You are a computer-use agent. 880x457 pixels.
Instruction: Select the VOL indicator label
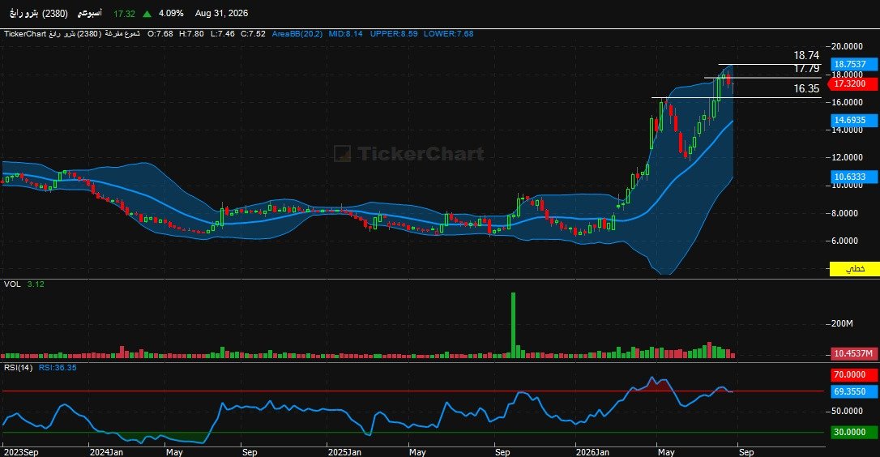pos(12,284)
